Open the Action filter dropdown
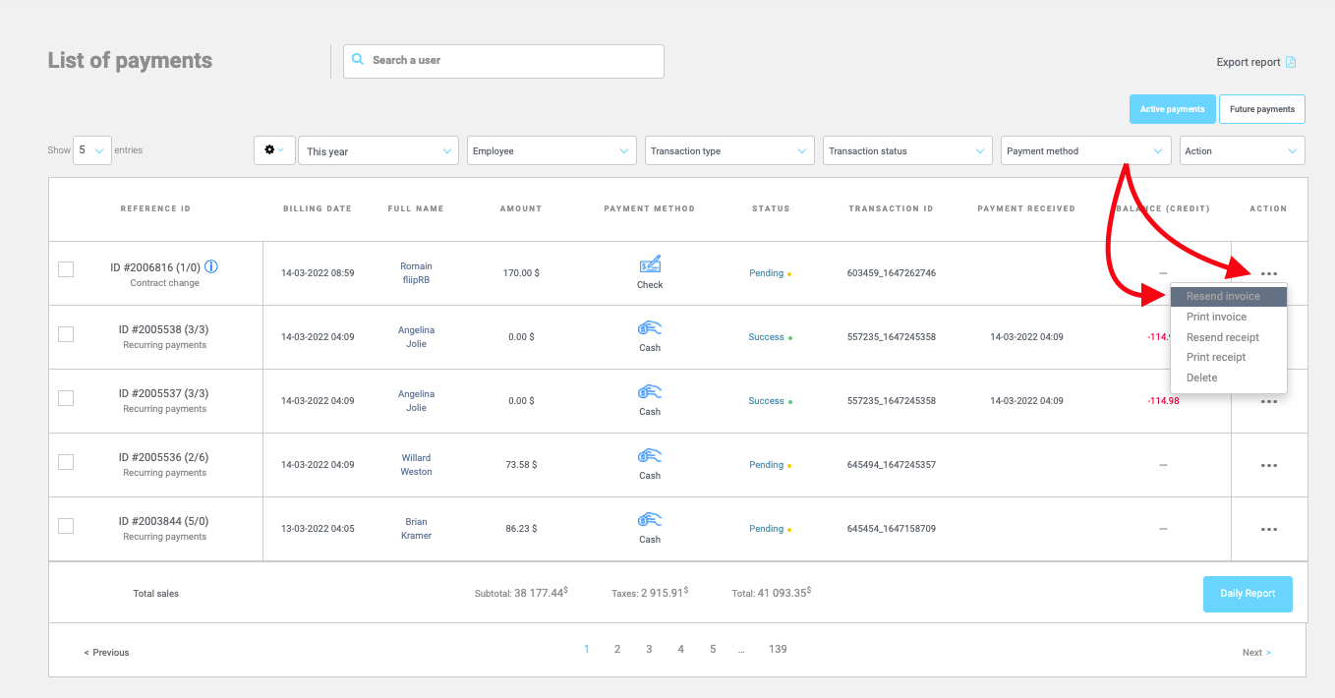Image resolution: width=1335 pixels, height=698 pixels. point(1243,150)
